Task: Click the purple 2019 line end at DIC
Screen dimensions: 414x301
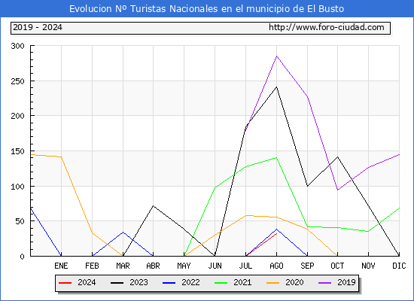Action: [x=399, y=155]
